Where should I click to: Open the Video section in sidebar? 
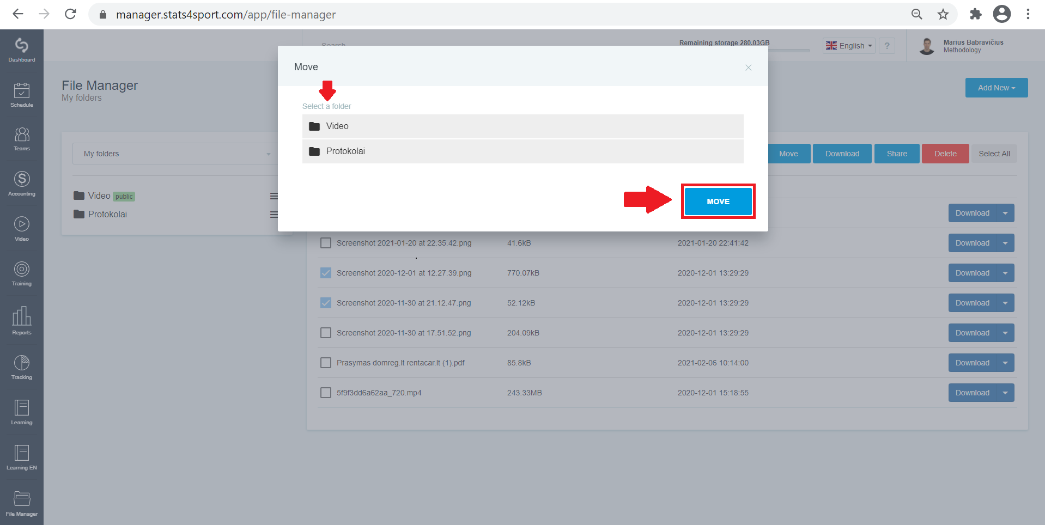[22, 229]
